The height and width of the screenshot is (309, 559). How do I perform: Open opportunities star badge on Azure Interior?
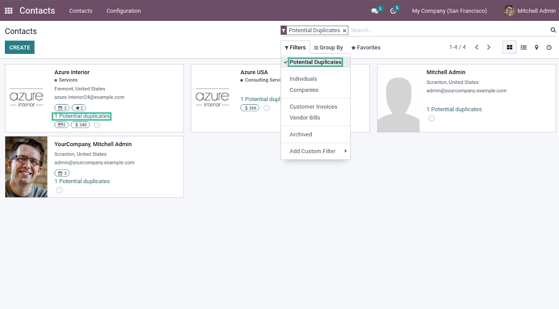pyautogui.click(x=79, y=108)
